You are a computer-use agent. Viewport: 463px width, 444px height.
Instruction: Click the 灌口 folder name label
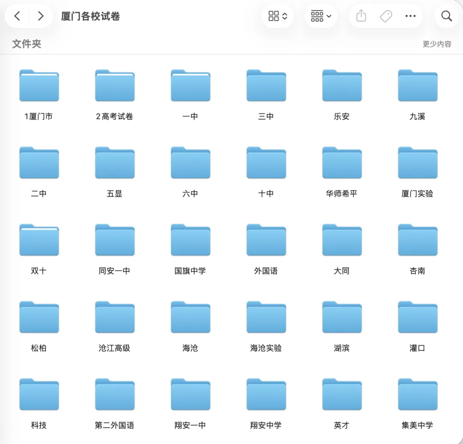[x=417, y=348]
